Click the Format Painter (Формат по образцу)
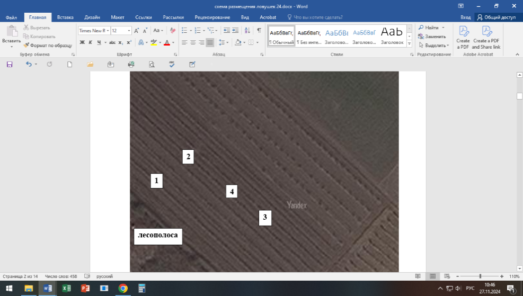This screenshot has width=523, height=296. 48,46
